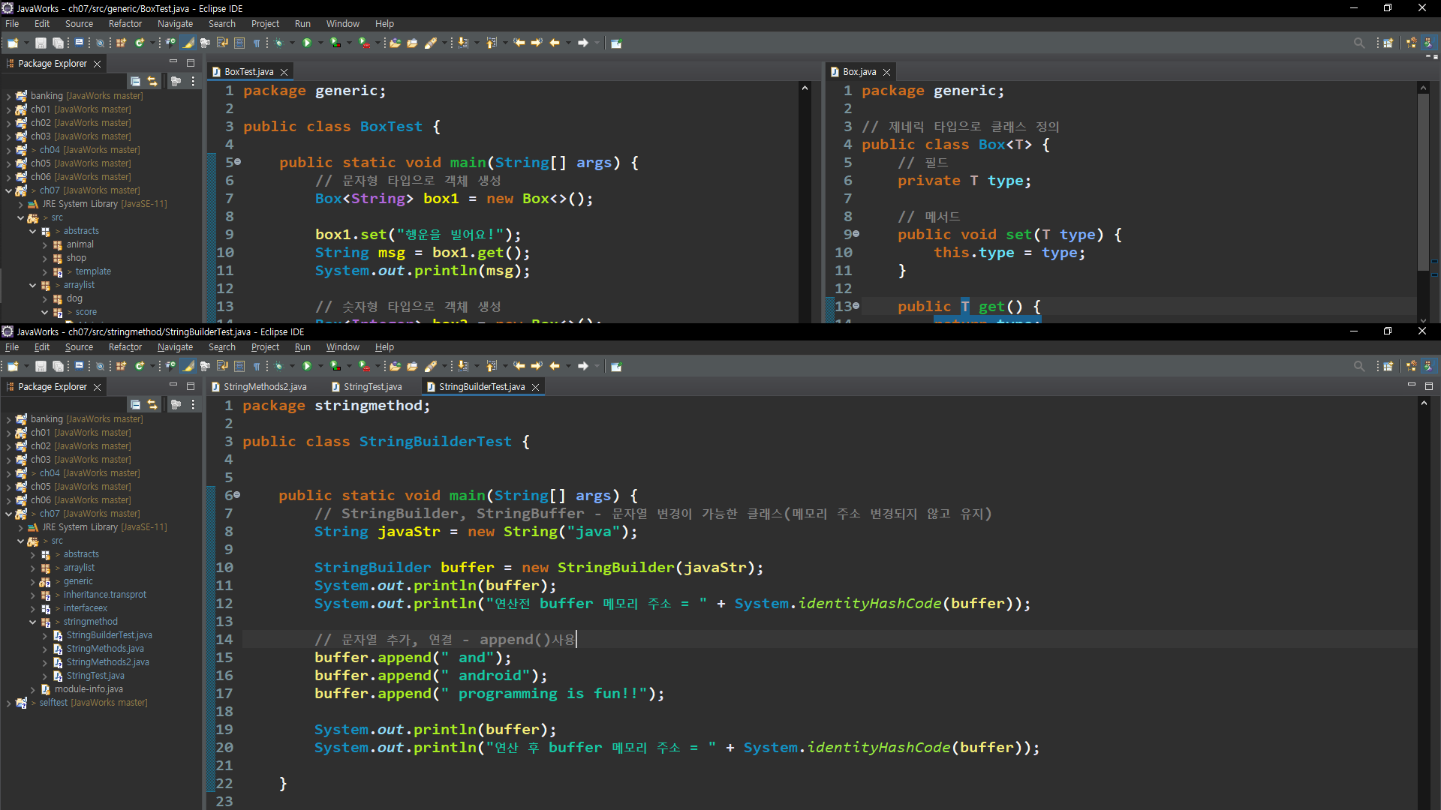Viewport: 1441px width, 810px height.
Task: Click Collapse All icon in lower Package Explorer
Action: coord(135,404)
